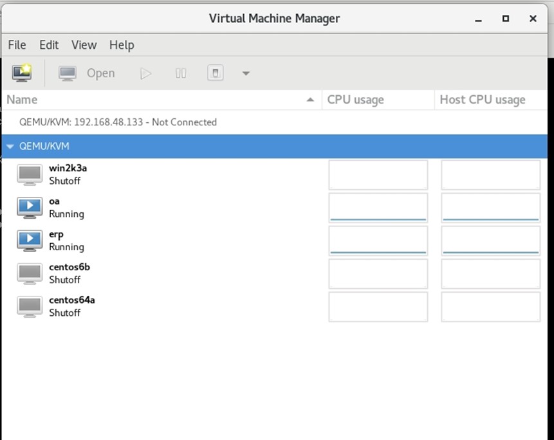Collapse the QEMU/KVM connection triangle
The image size is (554, 440).
(10, 146)
